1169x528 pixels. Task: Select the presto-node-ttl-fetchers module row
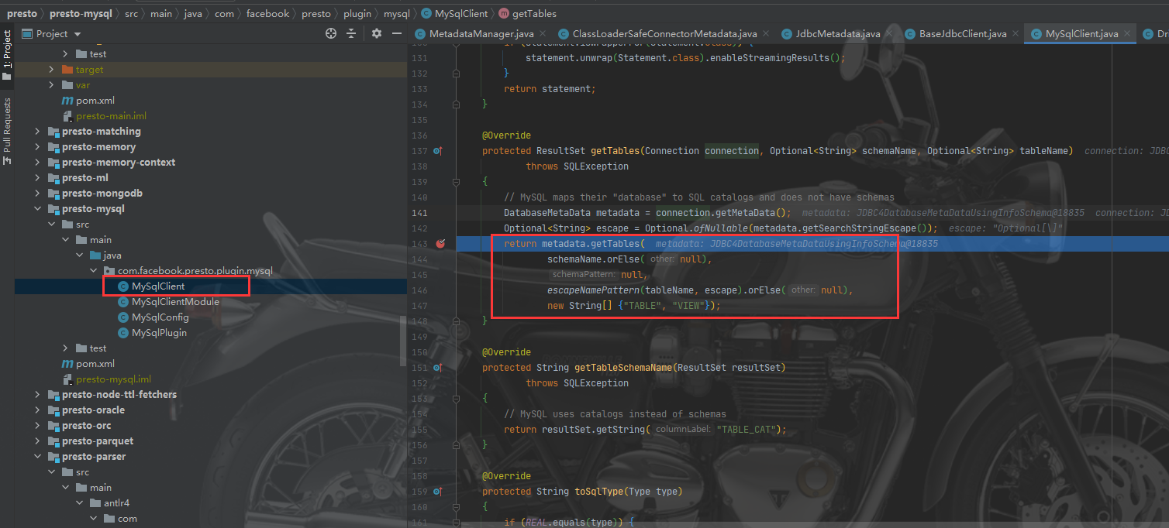[x=211, y=395]
